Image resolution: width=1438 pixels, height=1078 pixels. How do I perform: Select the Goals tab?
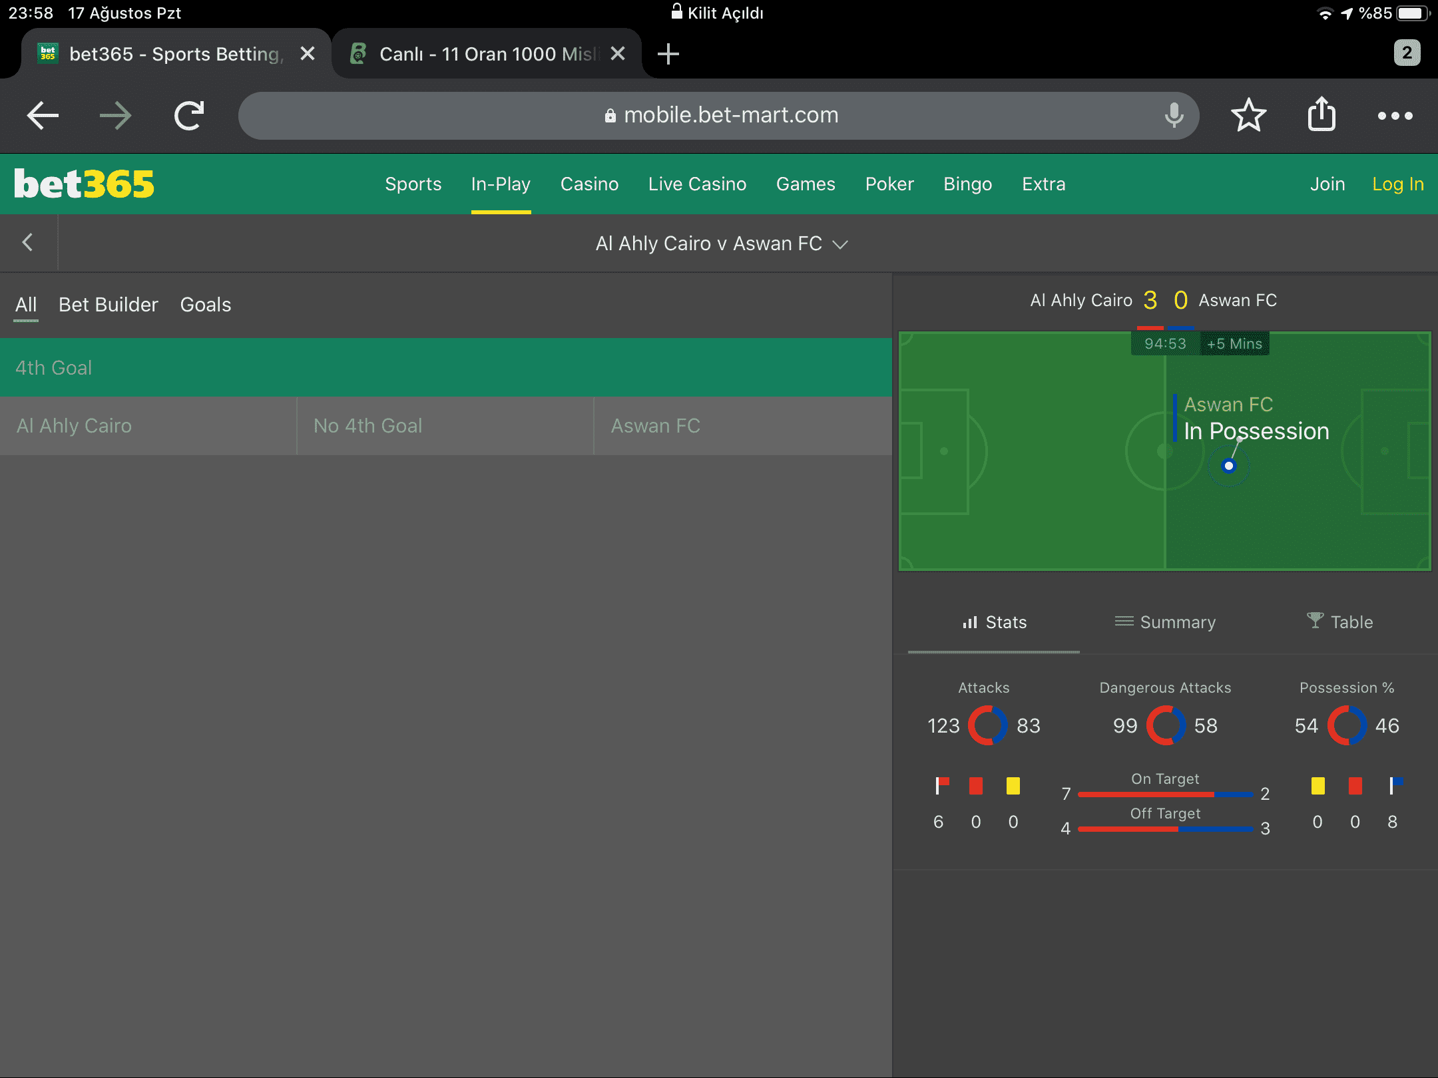(205, 305)
